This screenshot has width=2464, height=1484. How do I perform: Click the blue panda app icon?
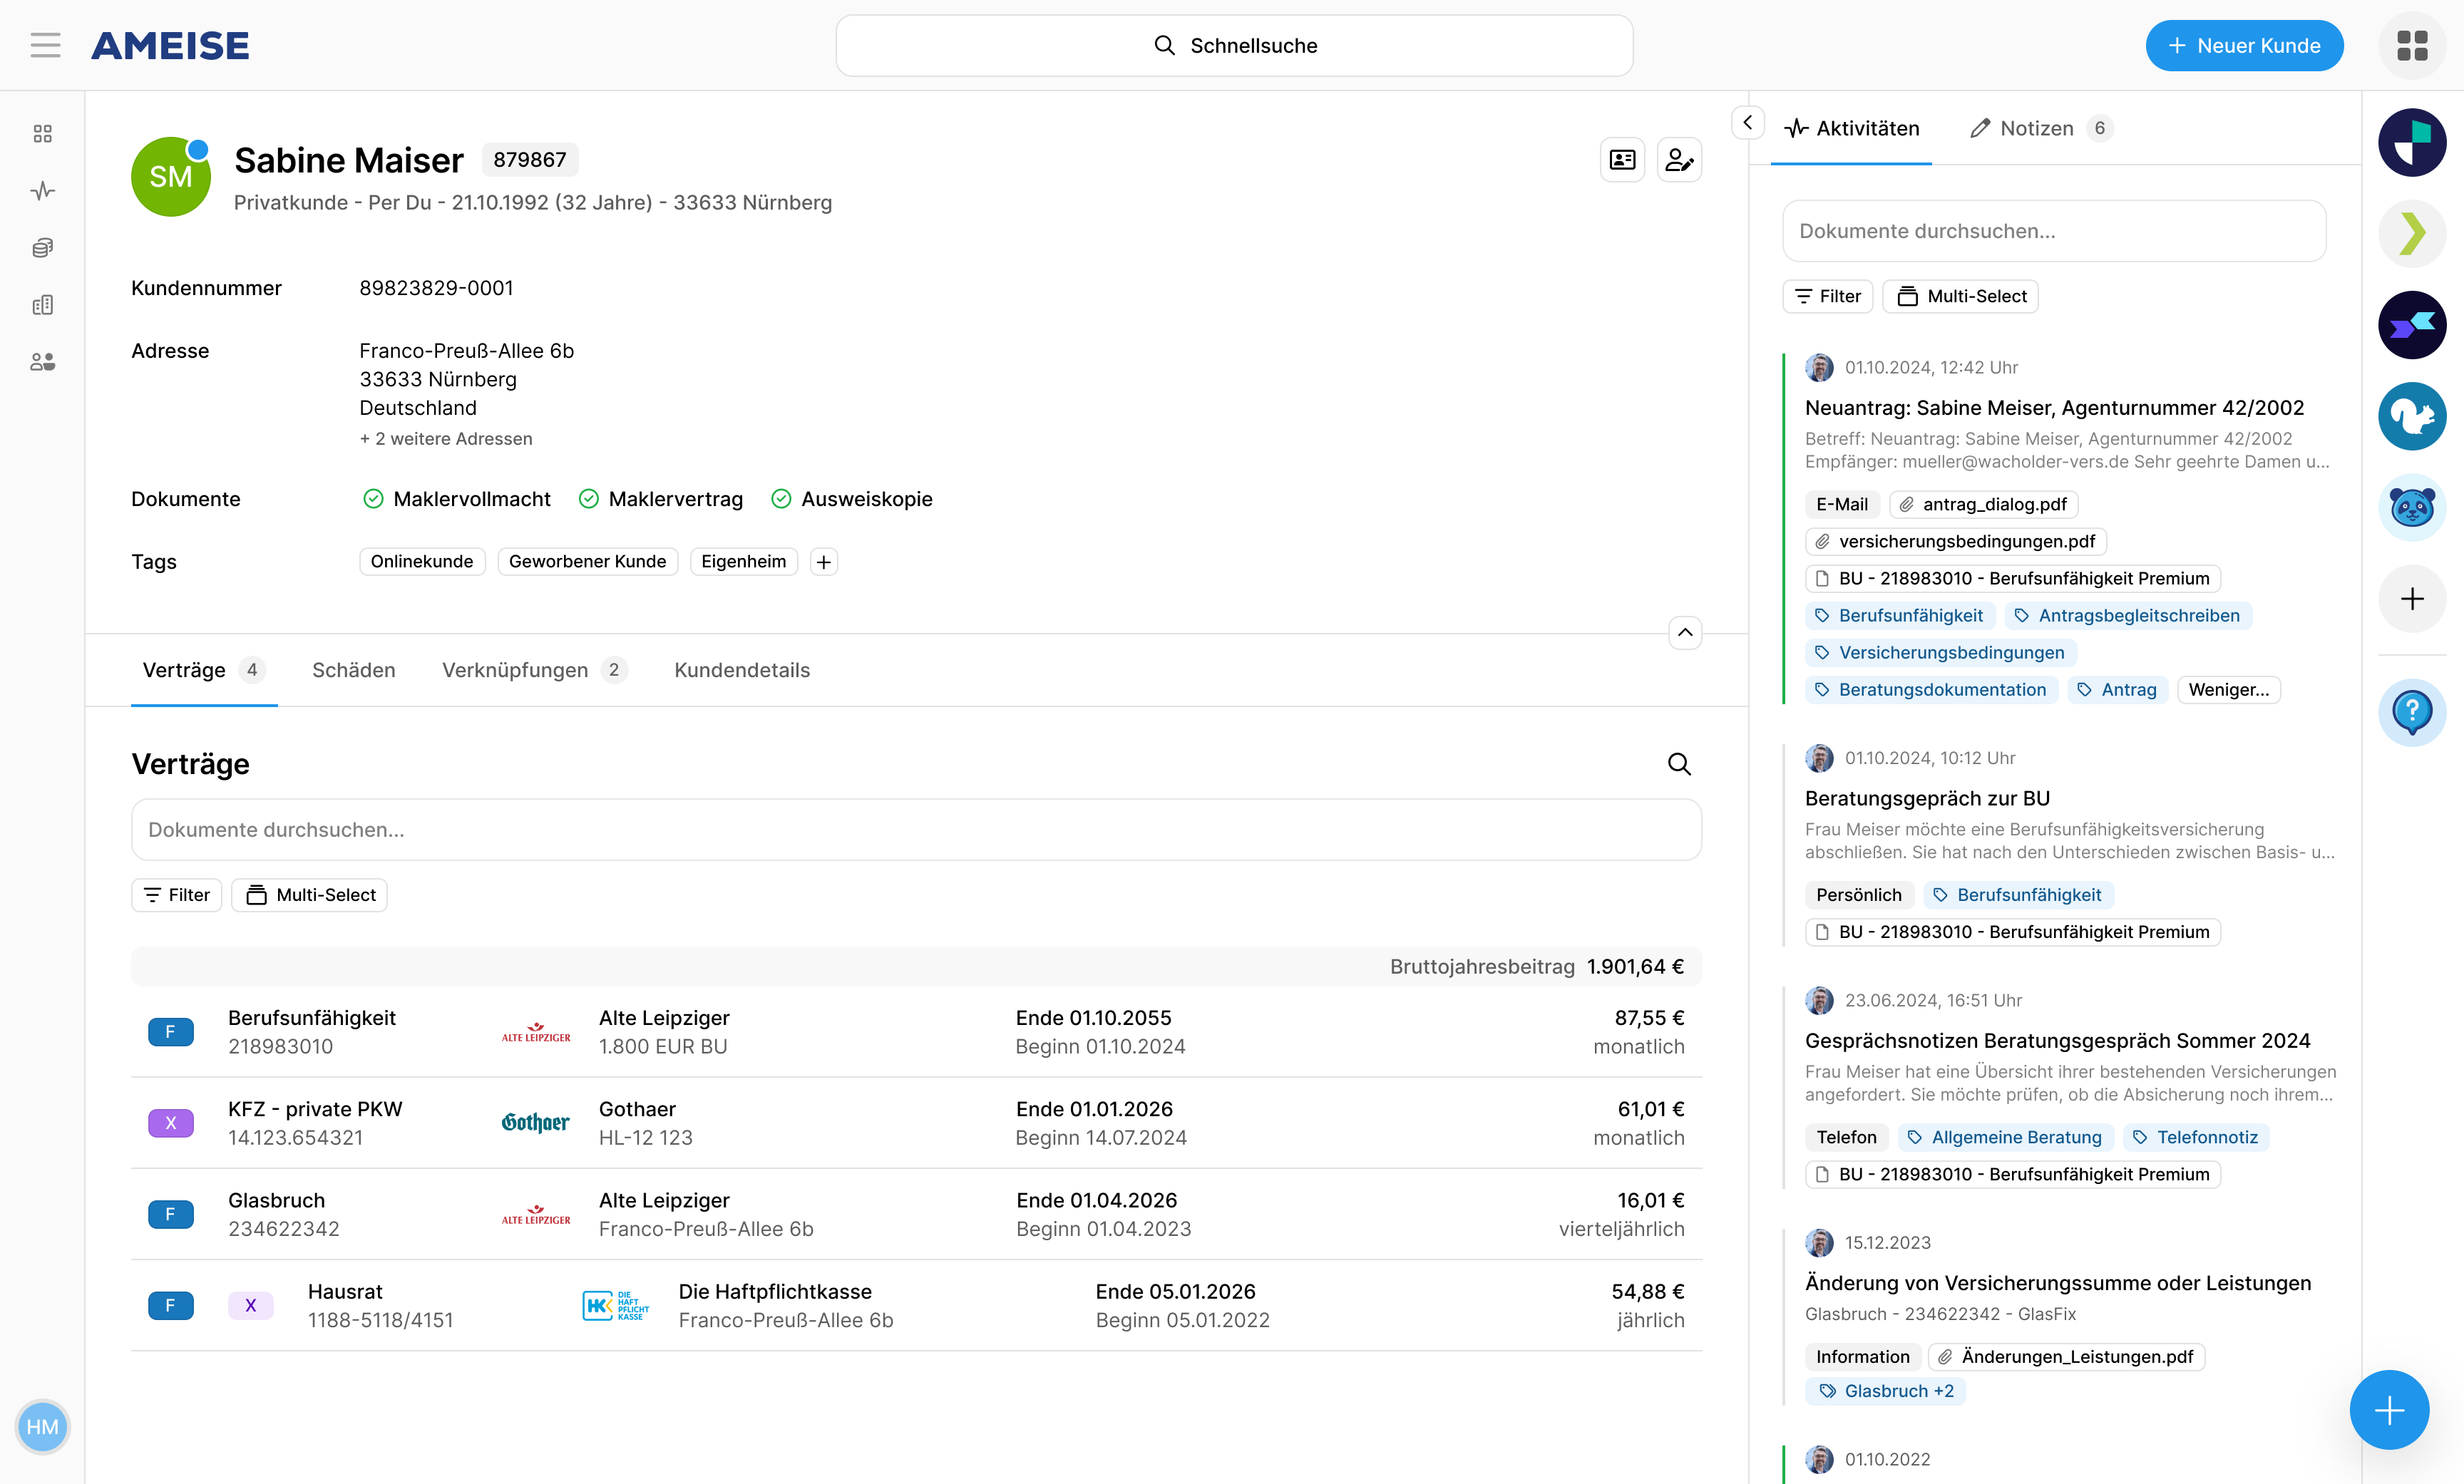tap(2411, 508)
